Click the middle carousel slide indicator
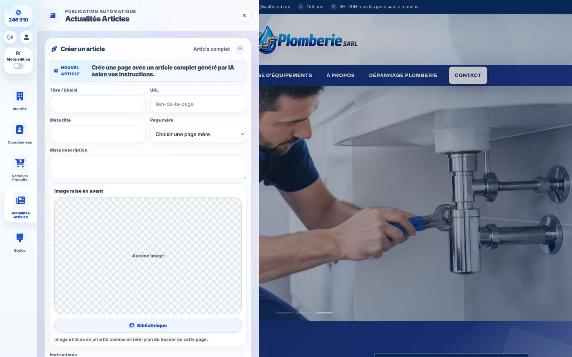 [x=305, y=313]
